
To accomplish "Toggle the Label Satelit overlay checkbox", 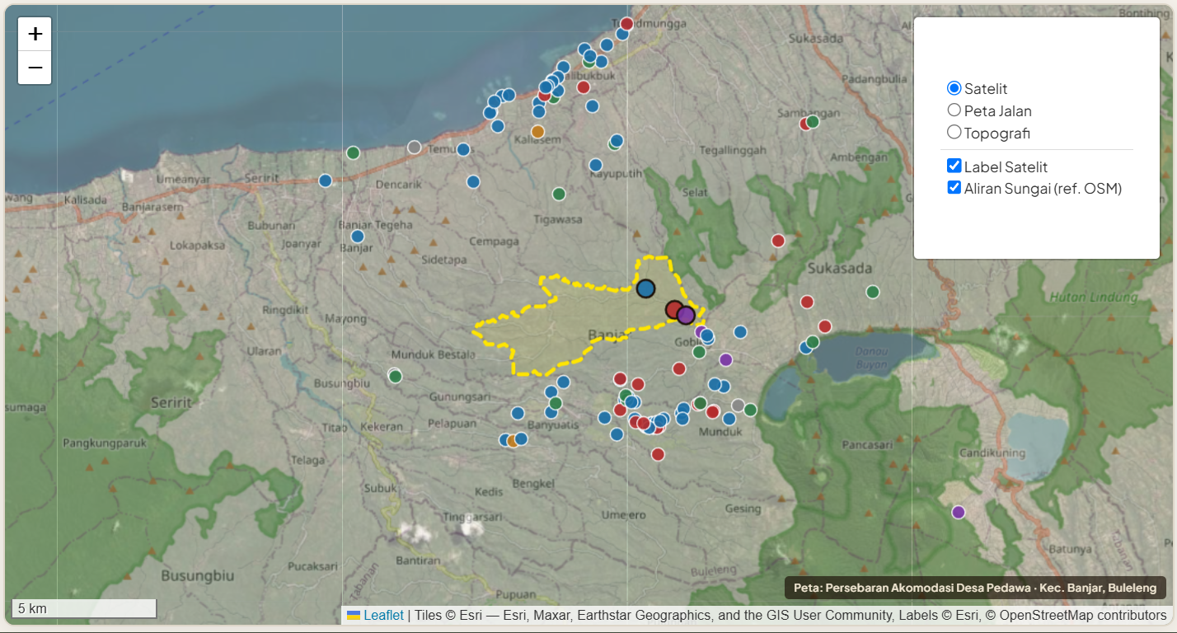I will coord(954,166).
